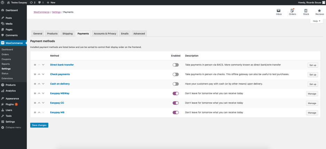Click user avatar next to Howdy, Ricardo Sousa
Viewport: 326px width, 149px height.
pyautogui.click(x=323, y=2)
